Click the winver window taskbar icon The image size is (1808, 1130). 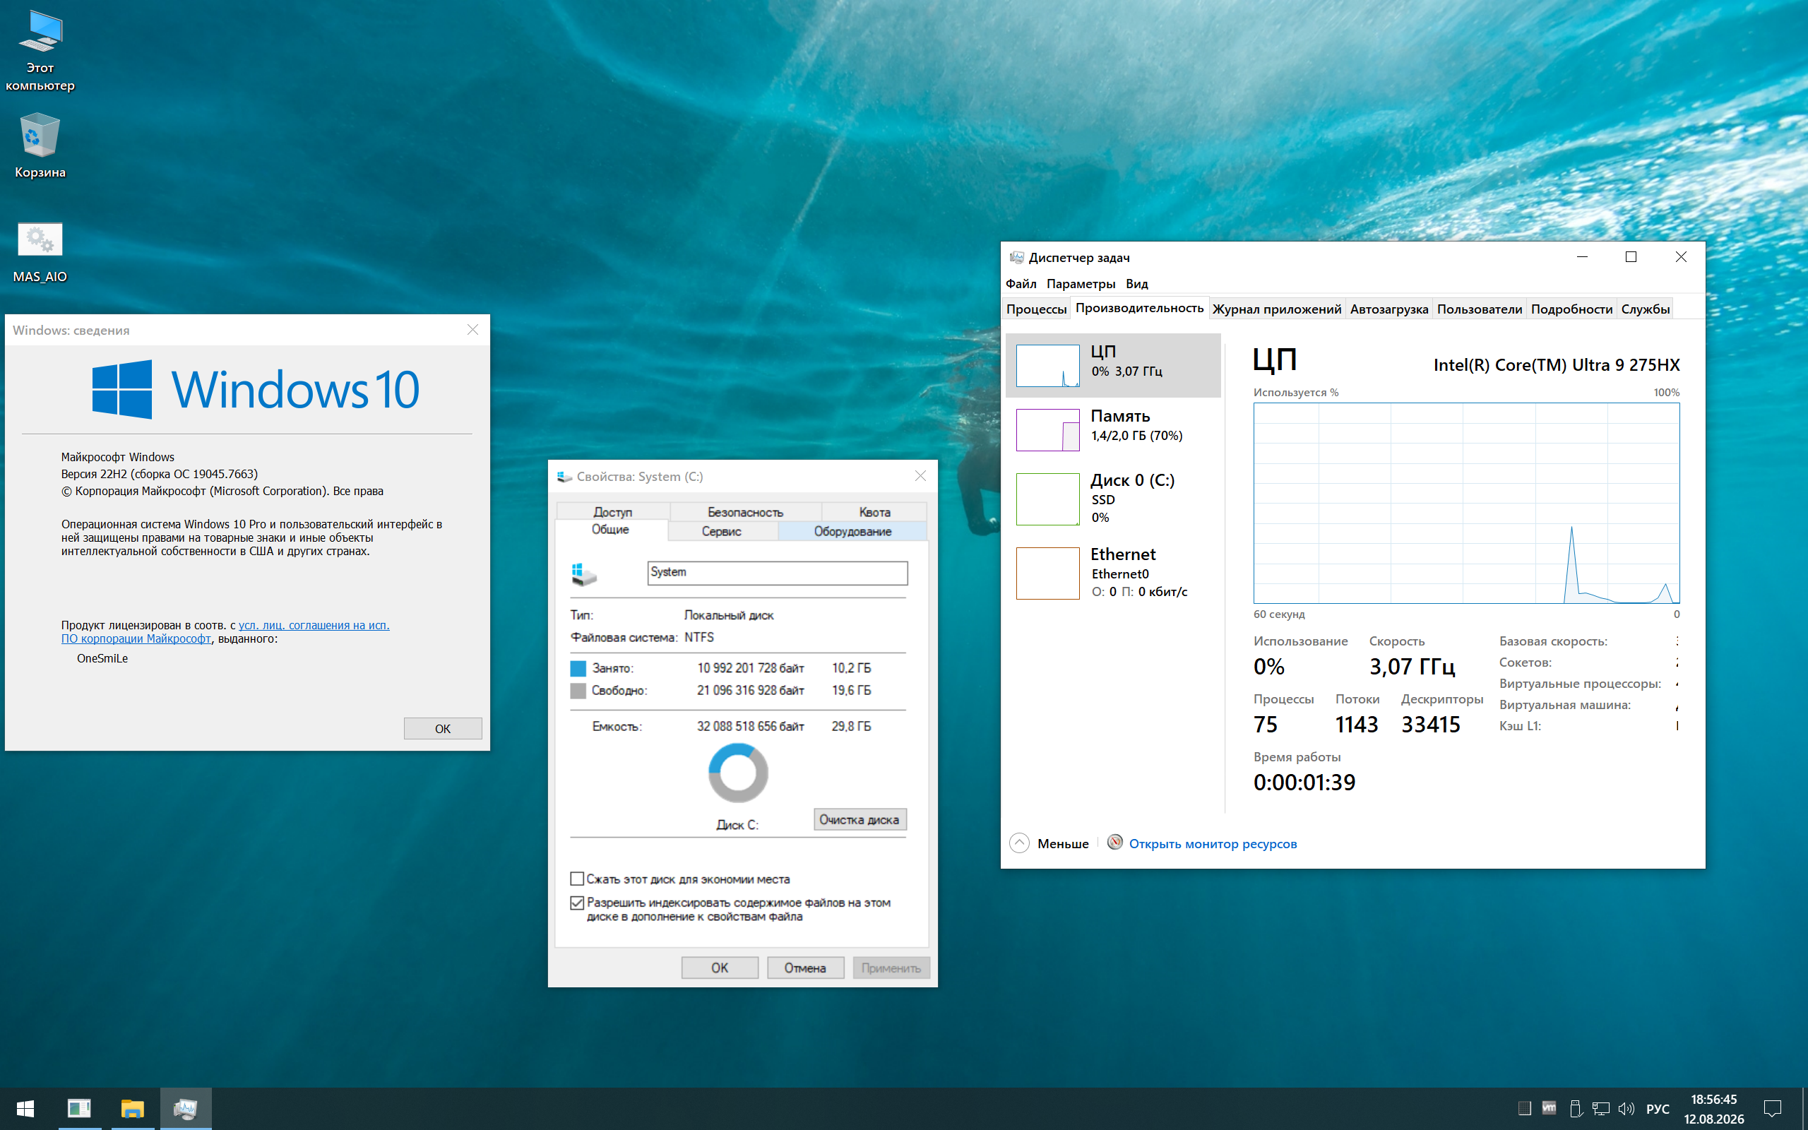click(x=79, y=1108)
